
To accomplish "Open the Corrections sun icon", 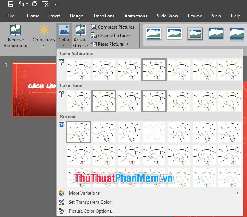I will pos(44,30).
